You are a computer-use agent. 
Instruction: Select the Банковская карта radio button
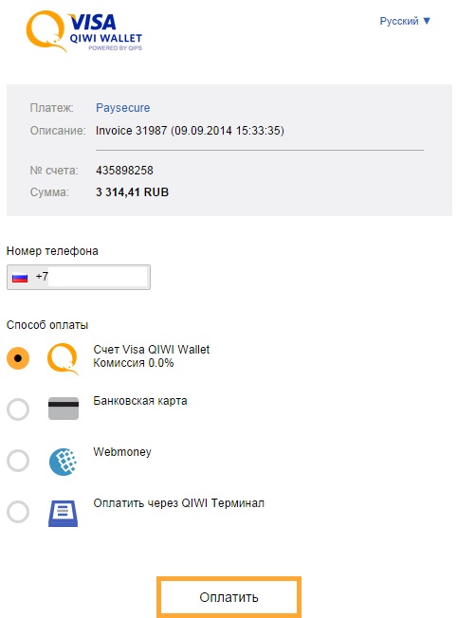point(18,409)
